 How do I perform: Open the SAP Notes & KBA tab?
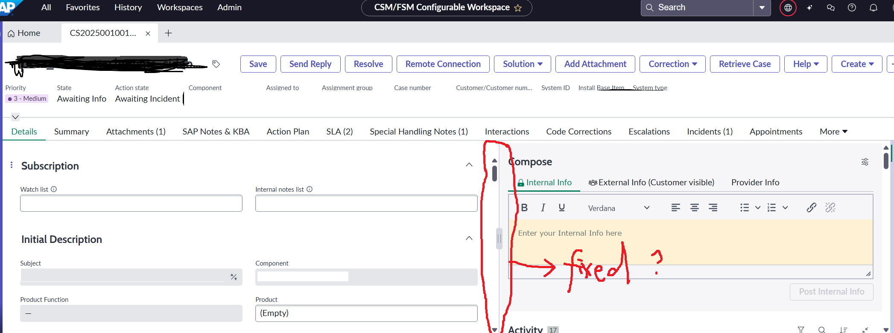(x=216, y=131)
